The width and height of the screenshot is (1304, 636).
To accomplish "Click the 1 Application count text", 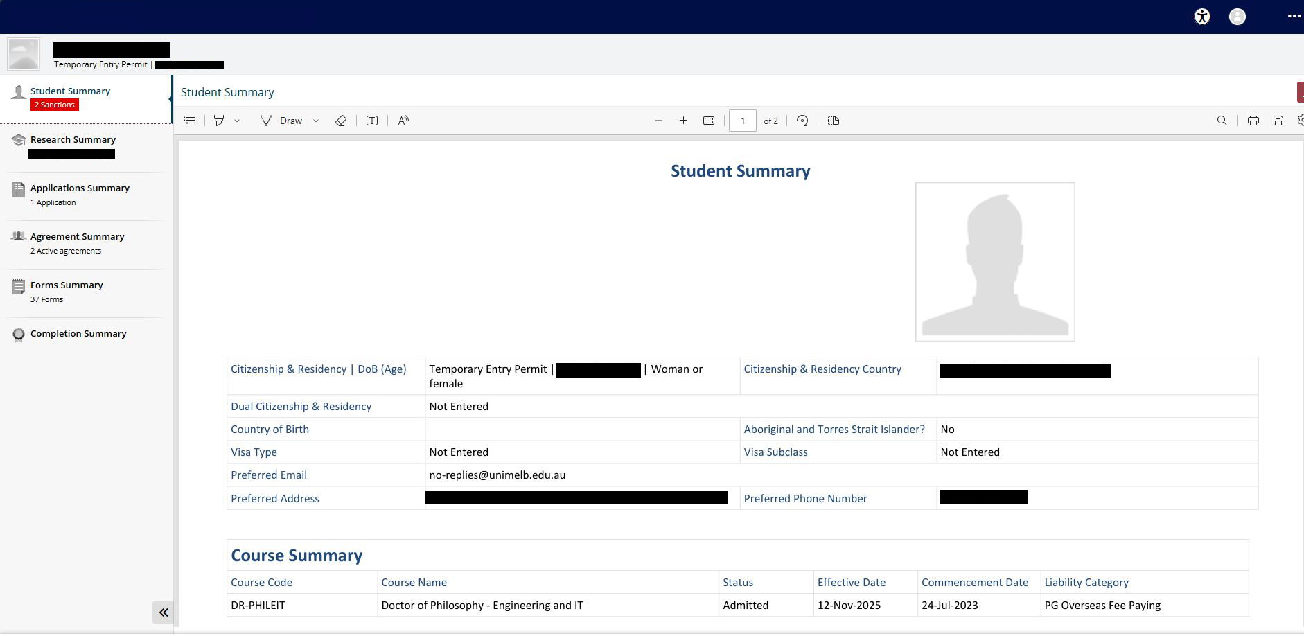I will (x=53, y=203).
